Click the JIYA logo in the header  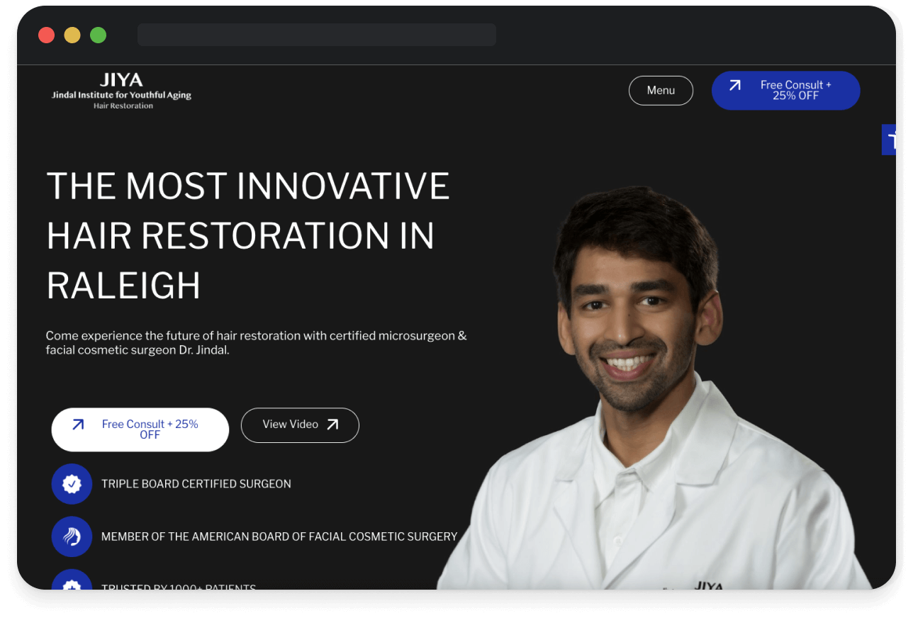pos(121,89)
